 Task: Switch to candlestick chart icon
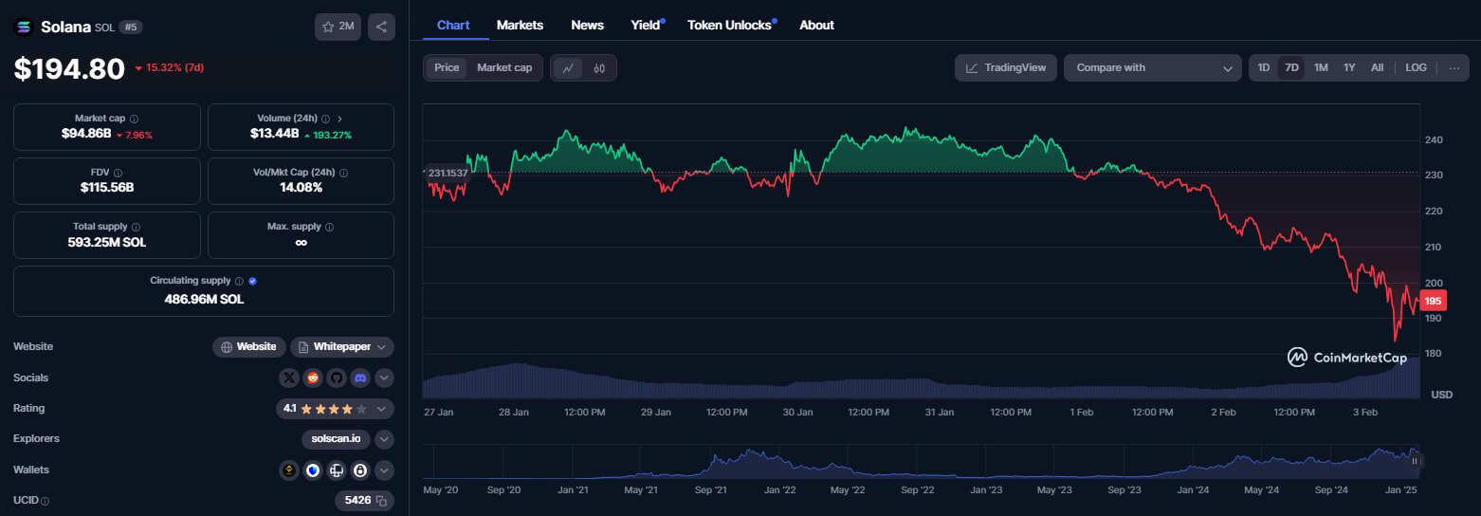coord(599,67)
